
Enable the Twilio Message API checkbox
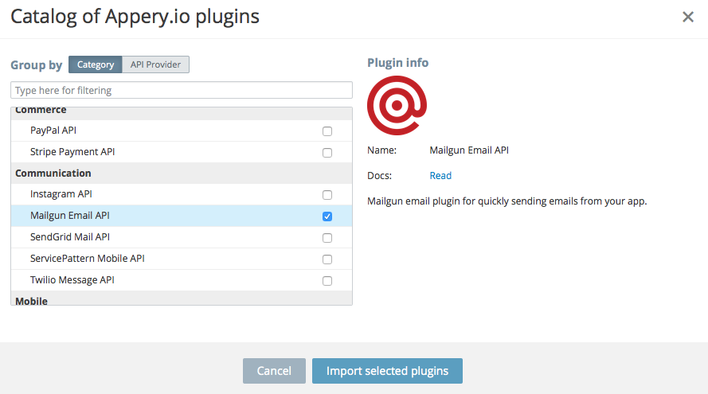(x=327, y=281)
